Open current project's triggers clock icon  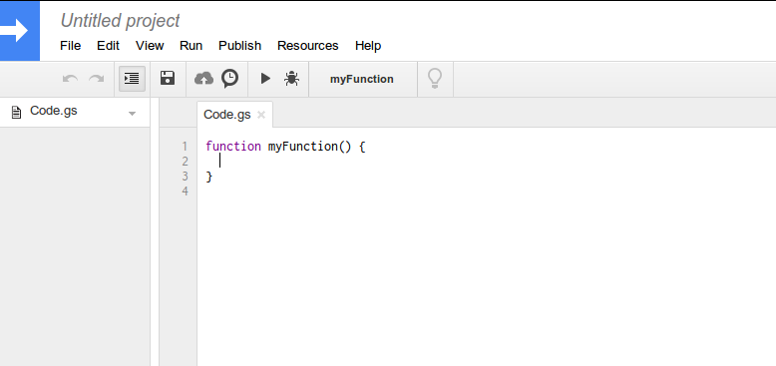(229, 78)
